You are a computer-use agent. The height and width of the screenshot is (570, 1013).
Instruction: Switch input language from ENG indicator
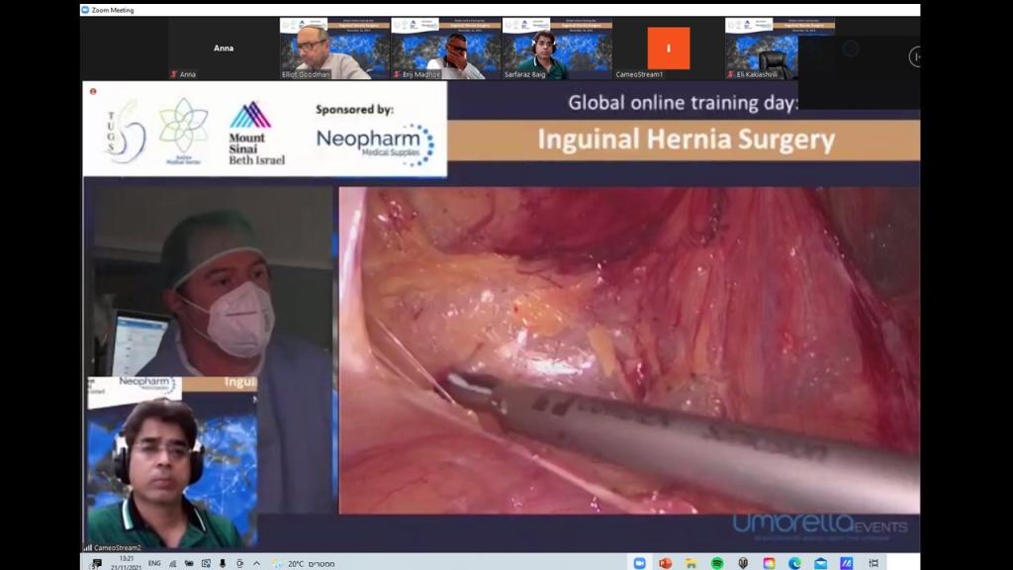[x=154, y=563]
